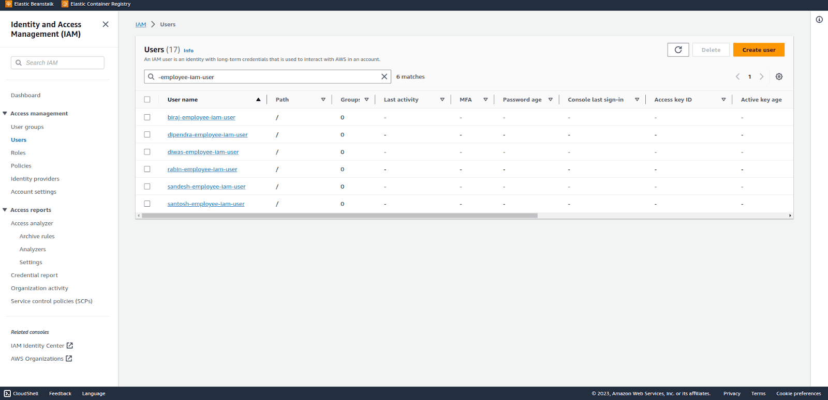Go to next page arrow
The height and width of the screenshot is (400, 828).
(x=761, y=76)
